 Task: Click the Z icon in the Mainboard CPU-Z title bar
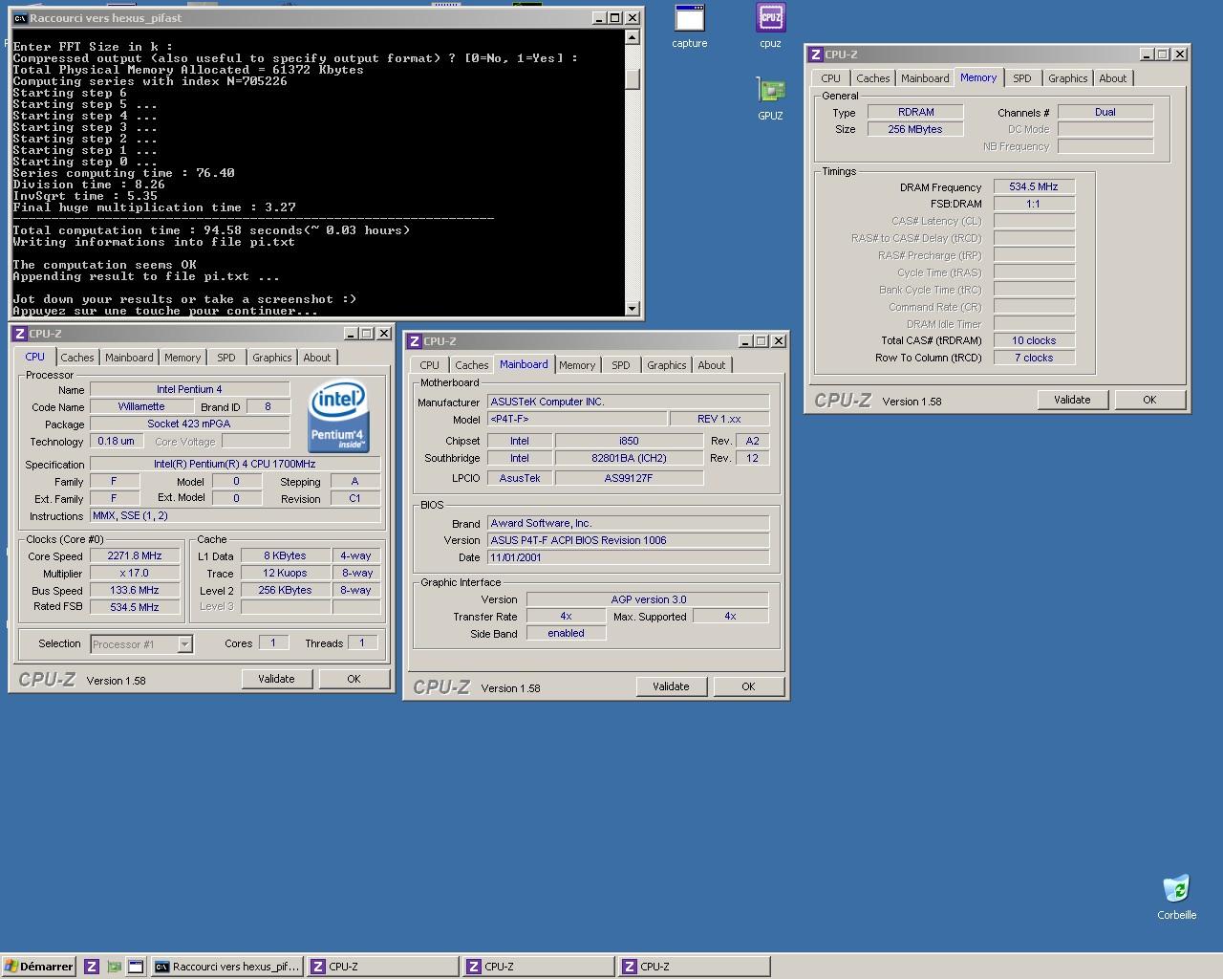415,341
